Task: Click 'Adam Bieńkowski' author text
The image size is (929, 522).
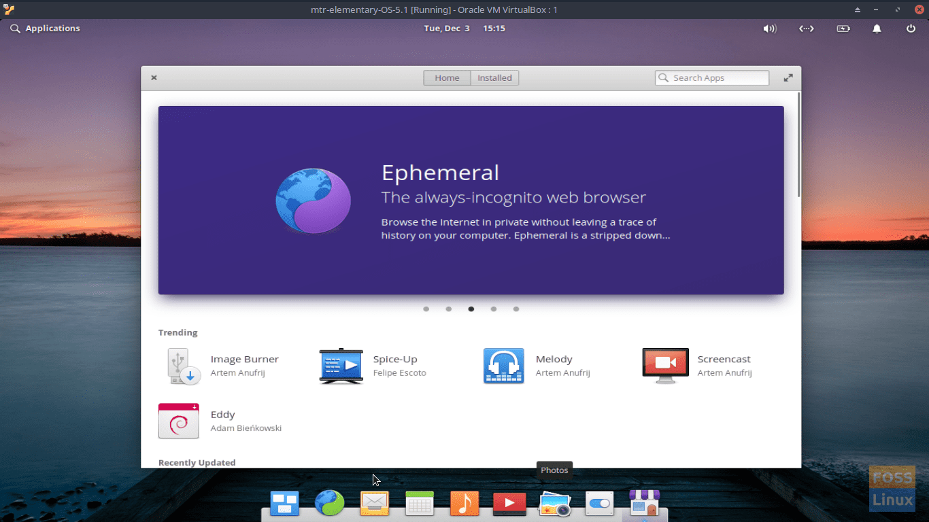Action: pyautogui.click(x=246, y=428)
